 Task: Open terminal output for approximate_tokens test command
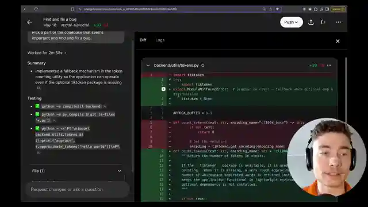click(39, 152)
